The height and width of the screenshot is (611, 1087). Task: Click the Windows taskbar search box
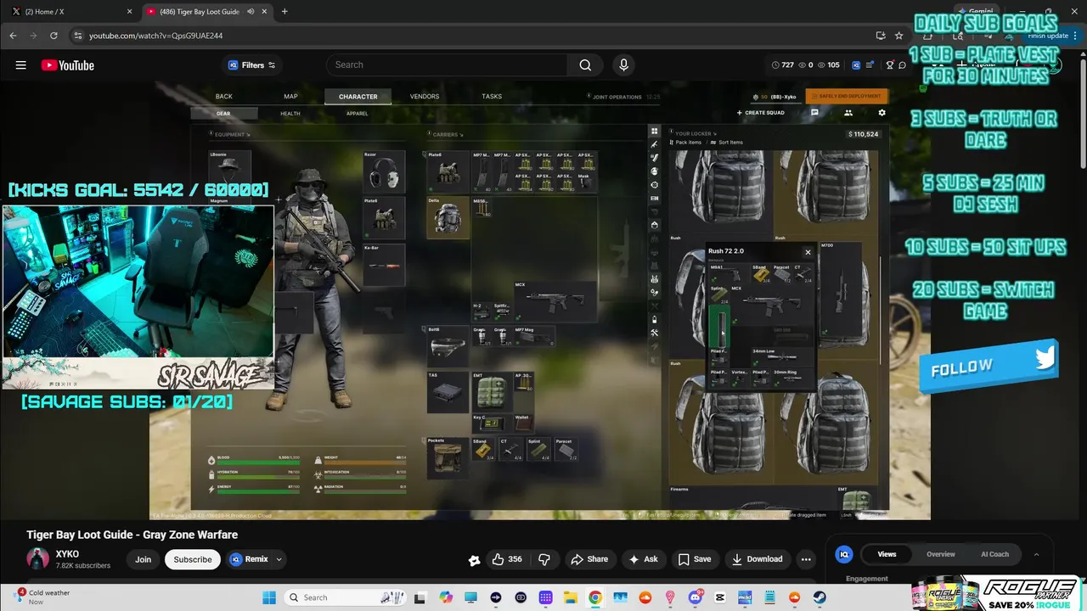point(347,597)
